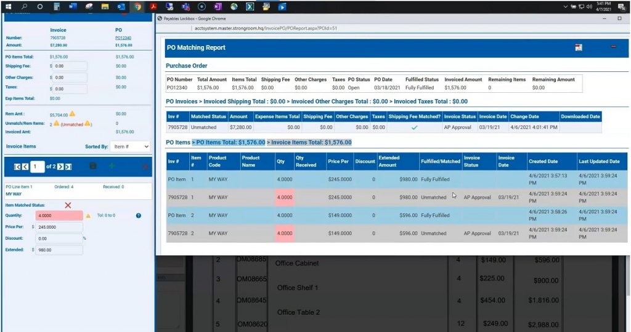Open Excel from taskbar

click(x=250, y=6)
